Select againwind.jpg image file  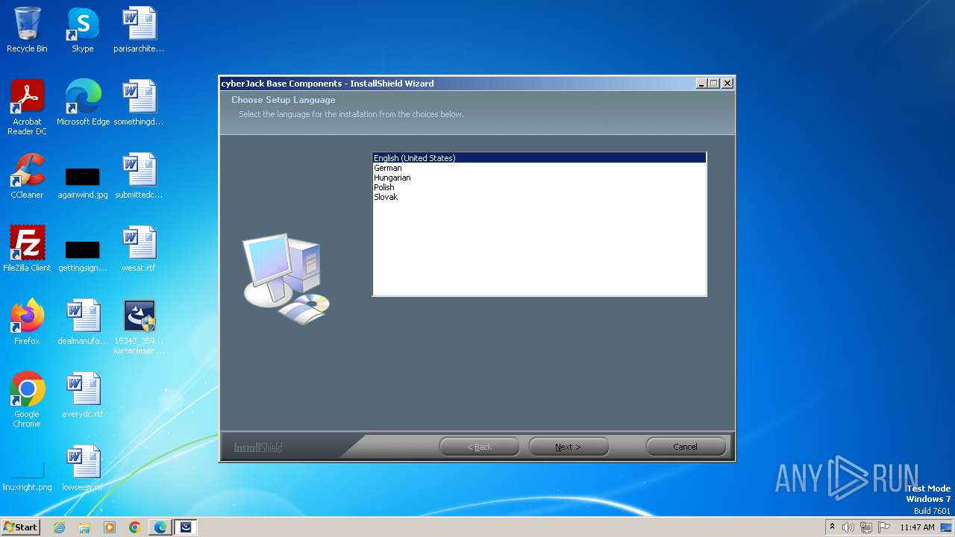83,180
